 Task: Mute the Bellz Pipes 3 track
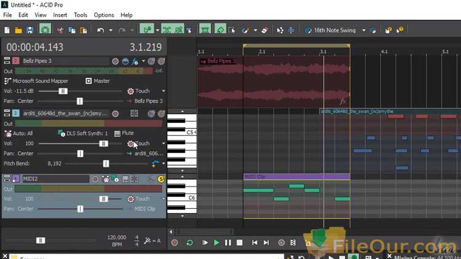(151, 61)
